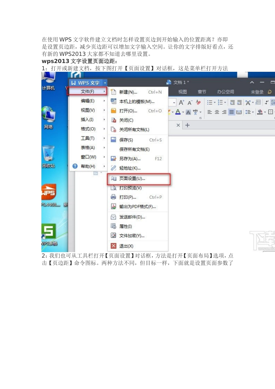Screen dimensions: 275x389
Task: Click the font color A swatch
Action: (178, 112)
